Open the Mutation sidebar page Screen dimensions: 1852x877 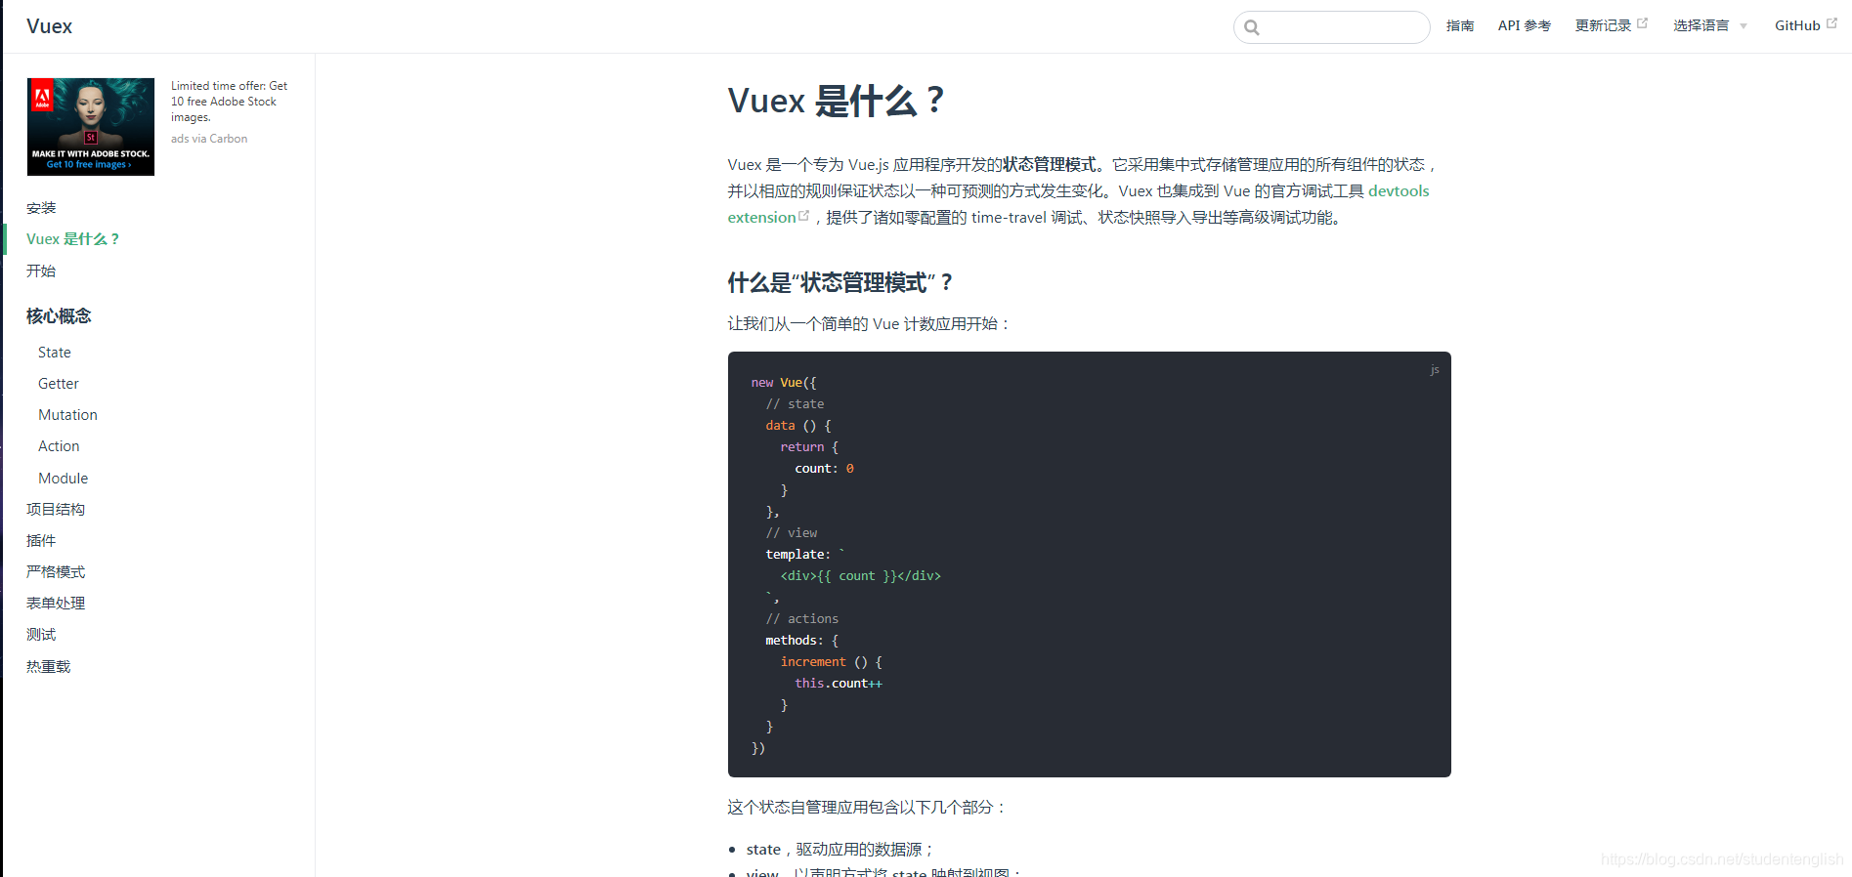pos(67,415)
